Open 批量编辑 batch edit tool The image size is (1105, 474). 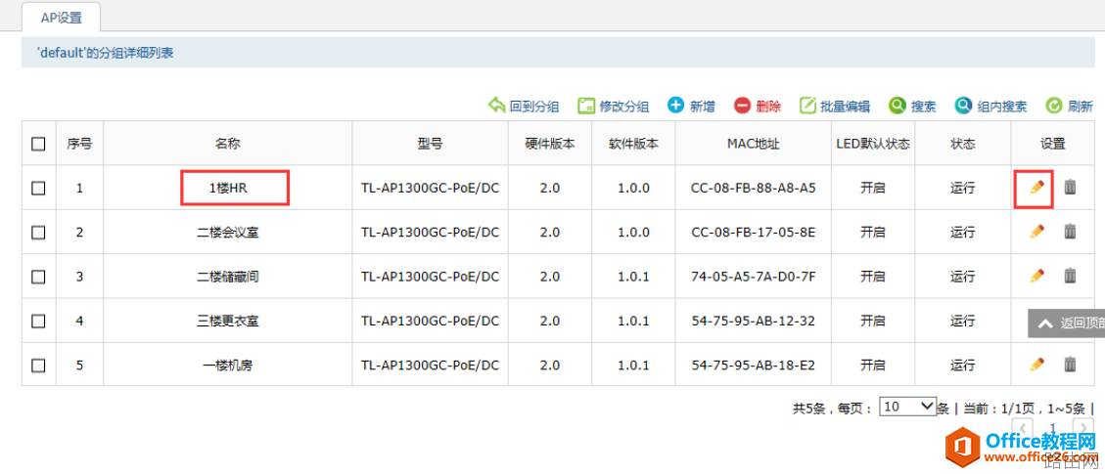click(835, 107)
